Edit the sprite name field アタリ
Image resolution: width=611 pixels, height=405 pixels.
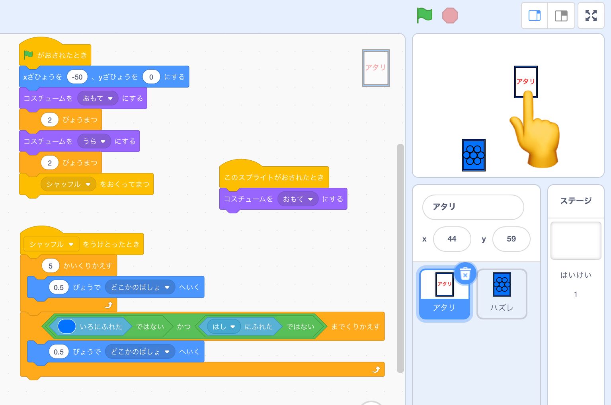[x=473, y=207]
